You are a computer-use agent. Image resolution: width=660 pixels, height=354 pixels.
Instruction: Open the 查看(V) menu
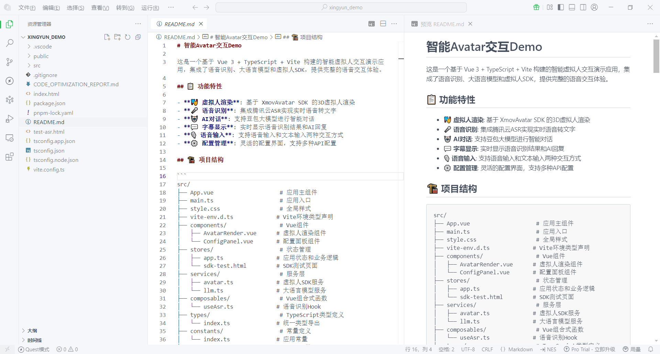click(100, 8)
